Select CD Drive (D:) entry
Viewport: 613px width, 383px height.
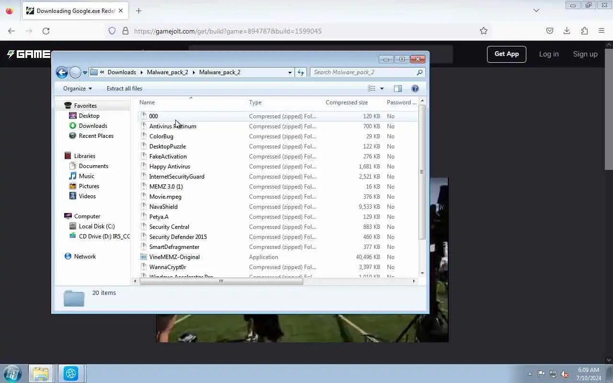point(100,237)
